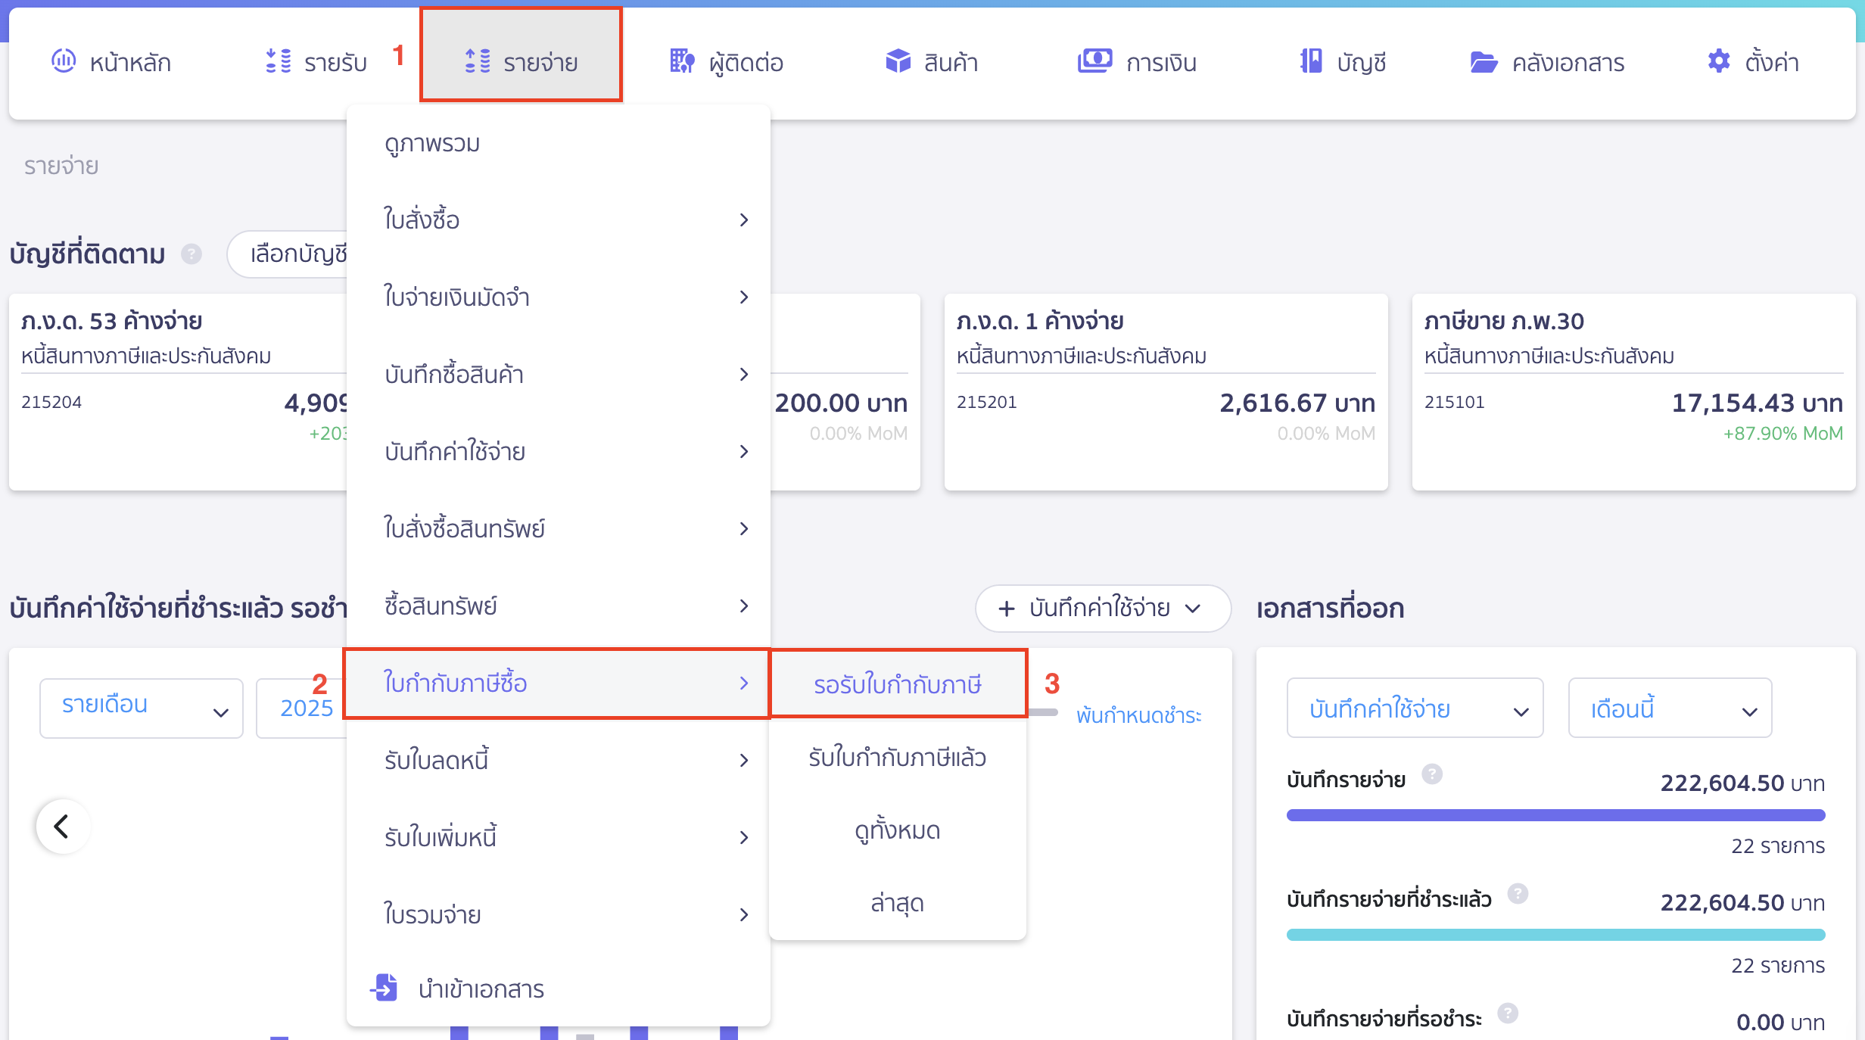Click the 222,604.50 บาท บันทึกรายจ่าย amount
Viewport: 1865px width, 1040px height.
tap(1742, 783)
